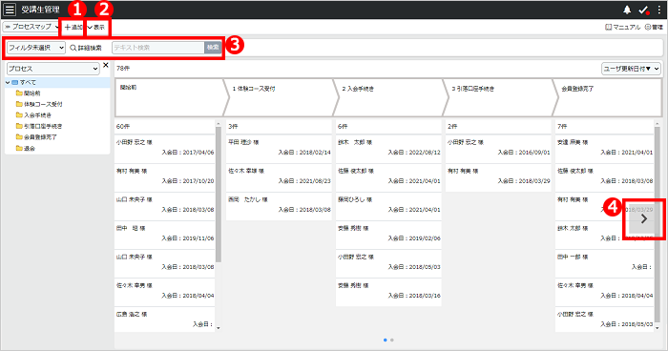Click the 受講生管理 app title

click(40, 10)
